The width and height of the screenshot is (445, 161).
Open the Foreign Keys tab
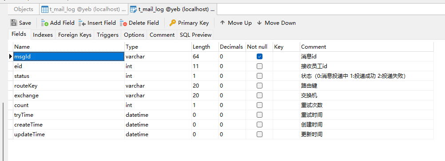click(75, 35)
